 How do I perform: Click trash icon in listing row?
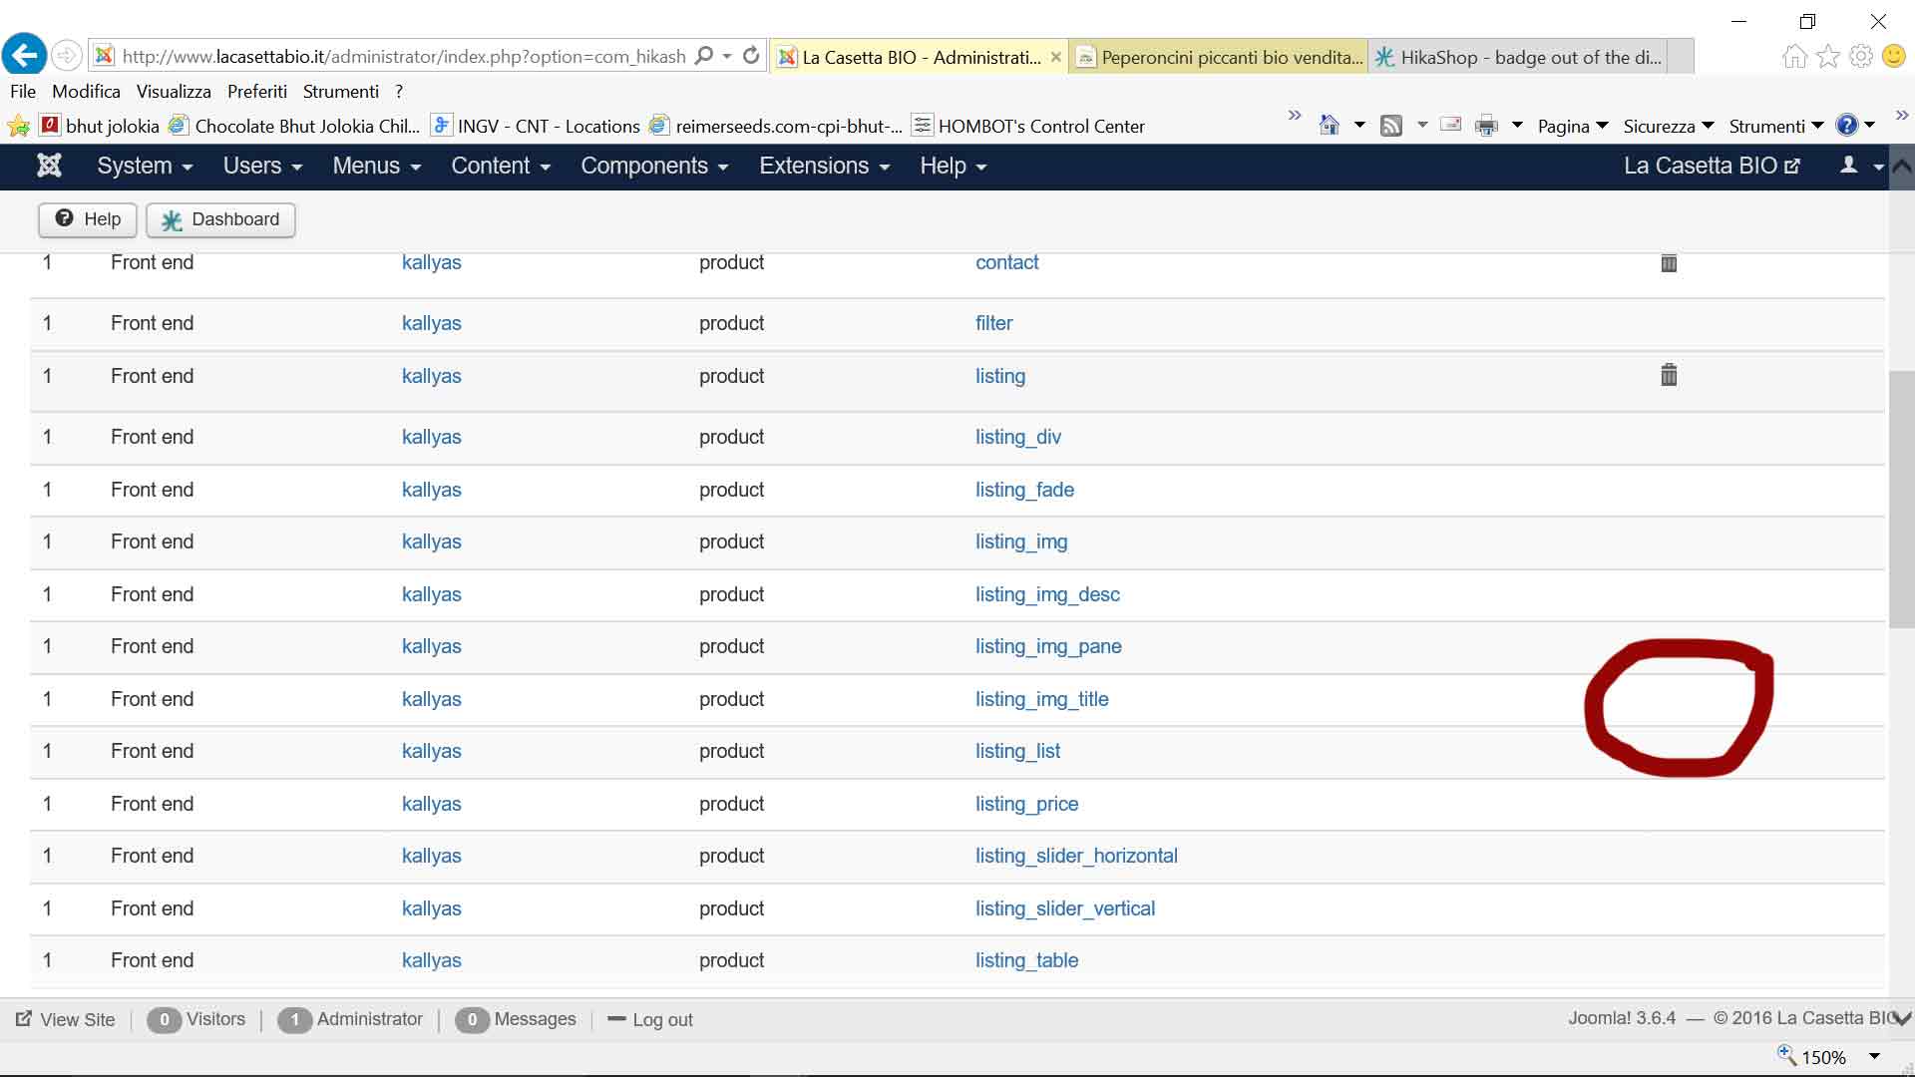pos(1669,375)
